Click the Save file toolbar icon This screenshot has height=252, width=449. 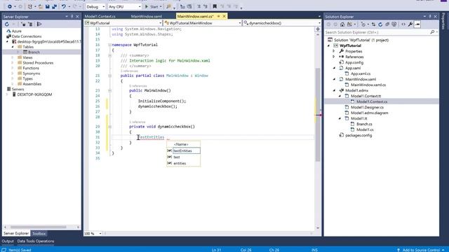coord(47,6)
